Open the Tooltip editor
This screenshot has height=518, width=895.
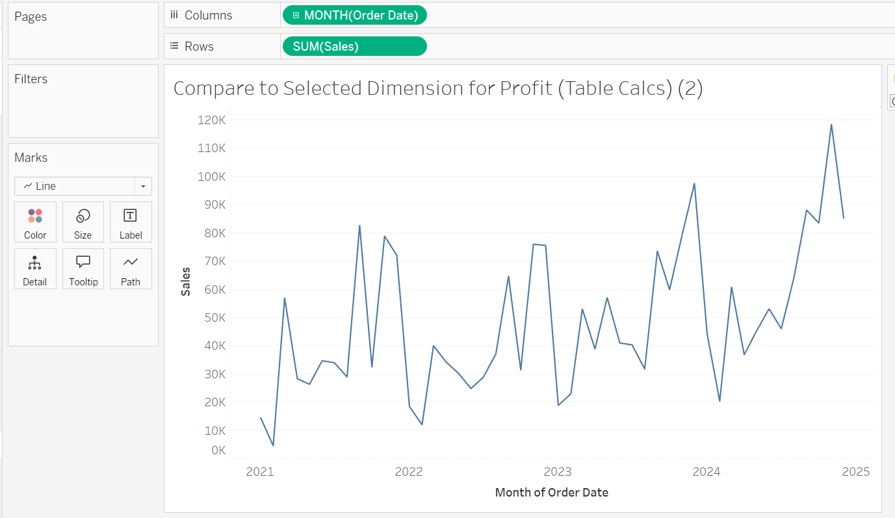(83, 268)
